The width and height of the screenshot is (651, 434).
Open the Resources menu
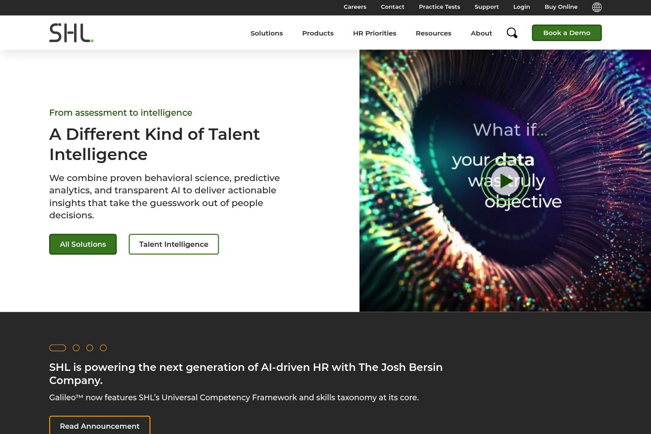click(434, 33)
